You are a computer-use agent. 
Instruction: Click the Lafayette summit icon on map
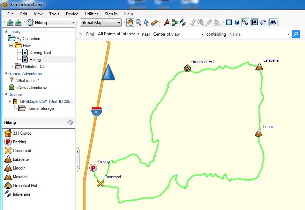(259, 67)
